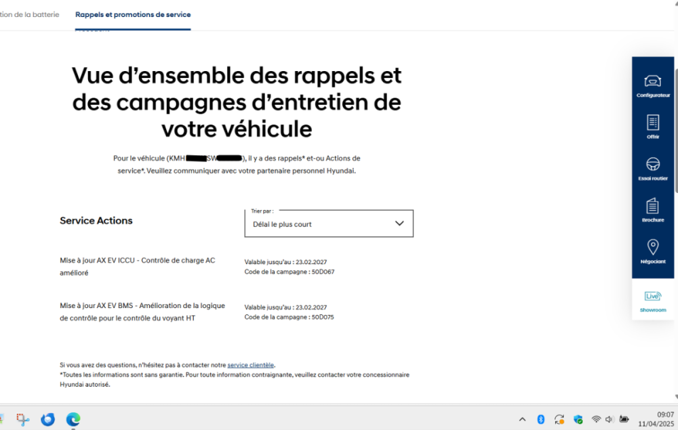This screenshot has width=678, height=430.
Task: Open Microsoft Edge from the taskbar
Action: [73, 419]
